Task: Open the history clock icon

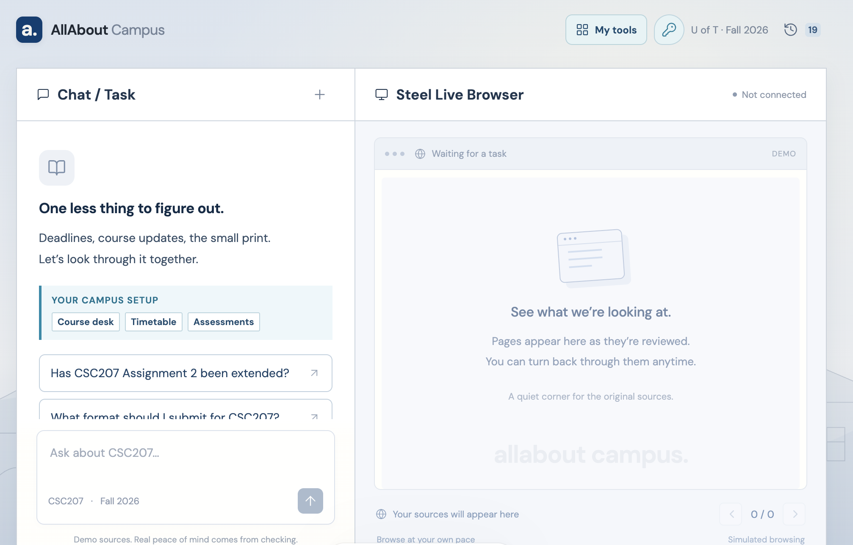Action: click(x=790, y=30)
